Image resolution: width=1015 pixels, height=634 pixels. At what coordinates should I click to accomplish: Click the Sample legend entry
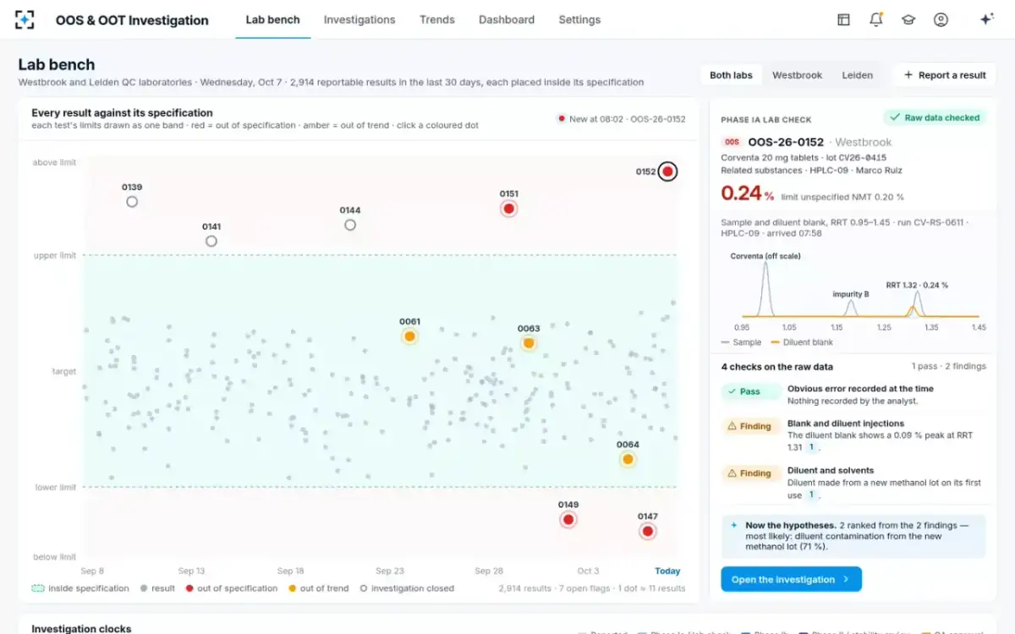pyautogui.click(x=741, y=342)
